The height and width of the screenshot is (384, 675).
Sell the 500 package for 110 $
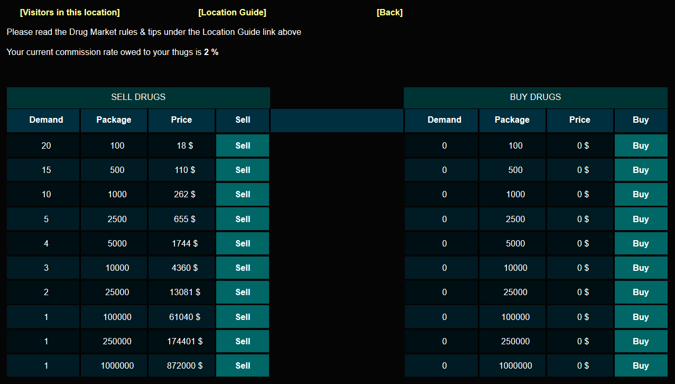[x=243, y=170]
